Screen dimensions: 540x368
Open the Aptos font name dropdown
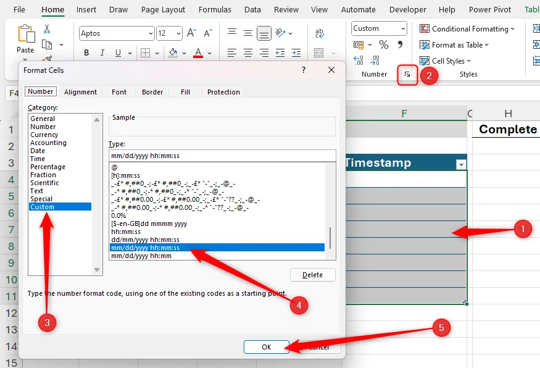[151, 33]
